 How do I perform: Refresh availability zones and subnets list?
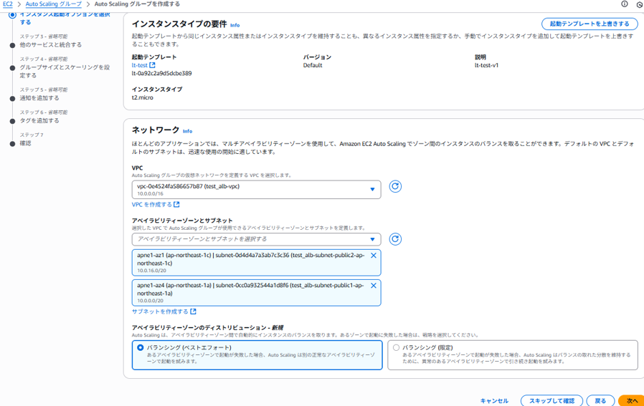pos(395,239)
